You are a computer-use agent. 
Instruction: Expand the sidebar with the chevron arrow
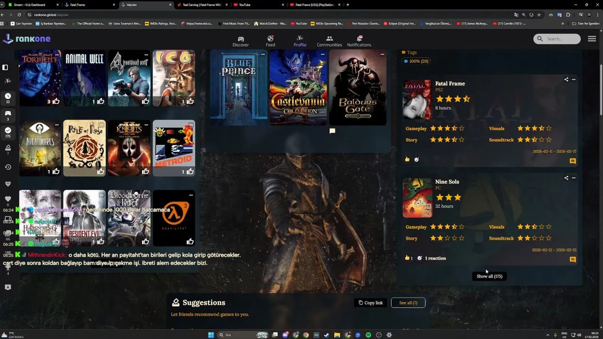tap(19, 66)
